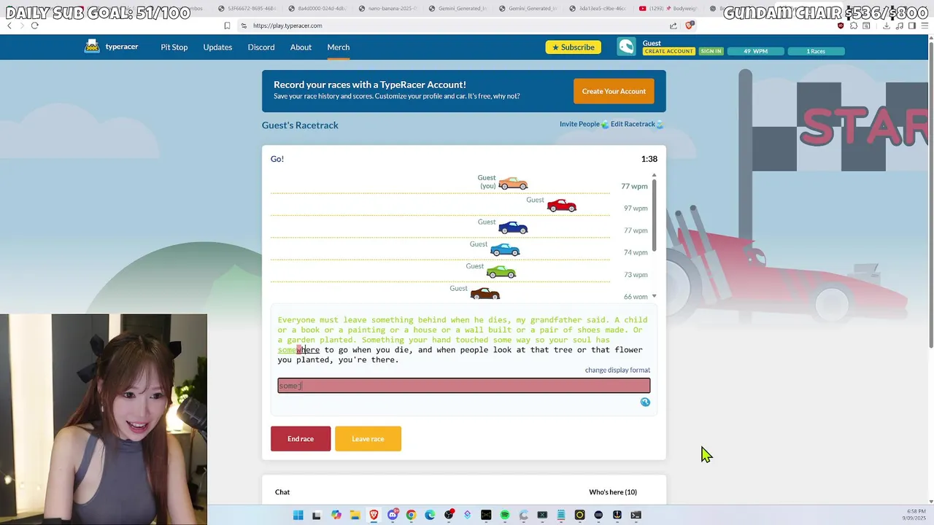934x525 pixels.
Task: Click the Brave shields icon in address bar
Action: tap(690, 26)
